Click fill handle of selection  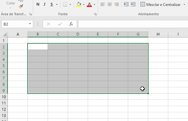pos(148,93)
